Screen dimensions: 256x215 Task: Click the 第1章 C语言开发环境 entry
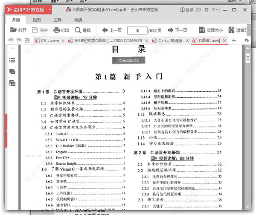coord(81,92)
